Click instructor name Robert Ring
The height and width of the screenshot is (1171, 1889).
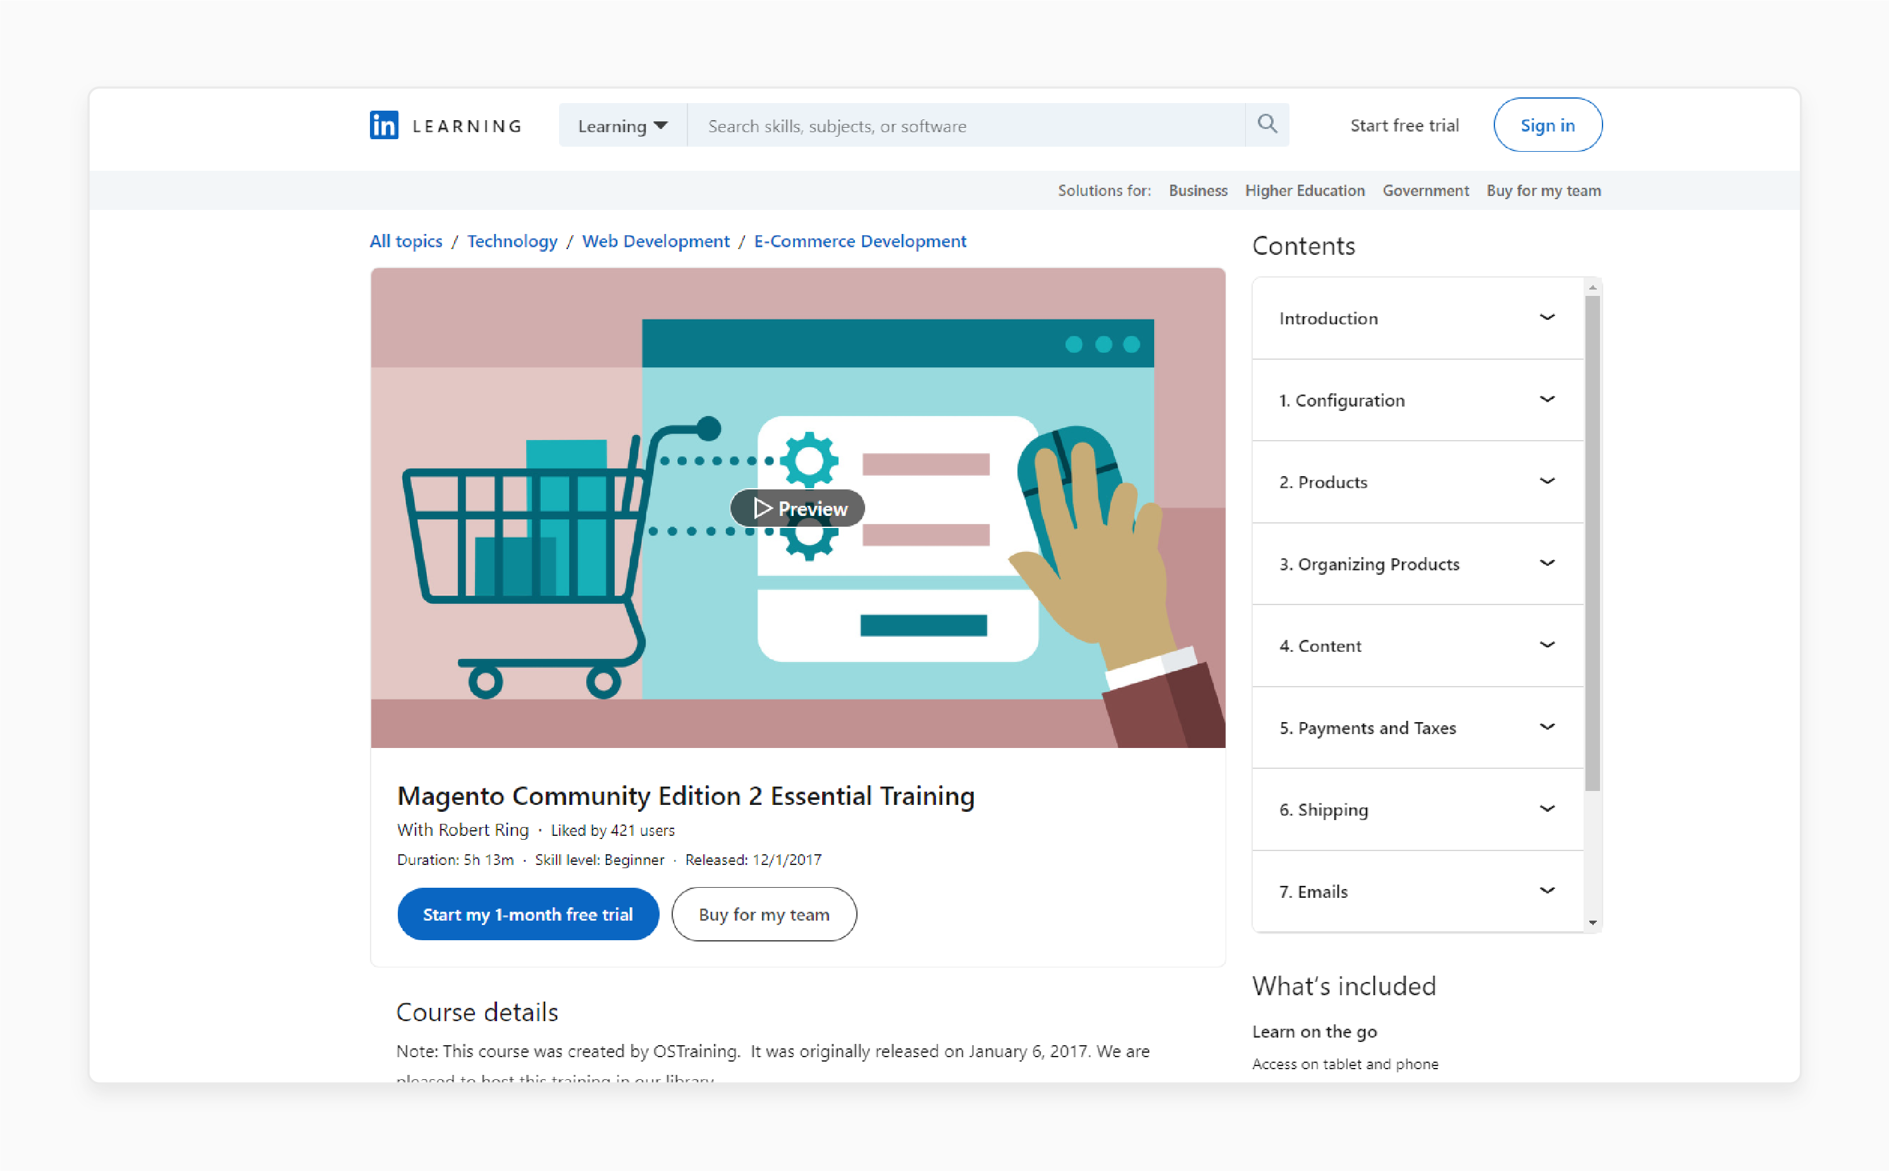pos(483,830)
